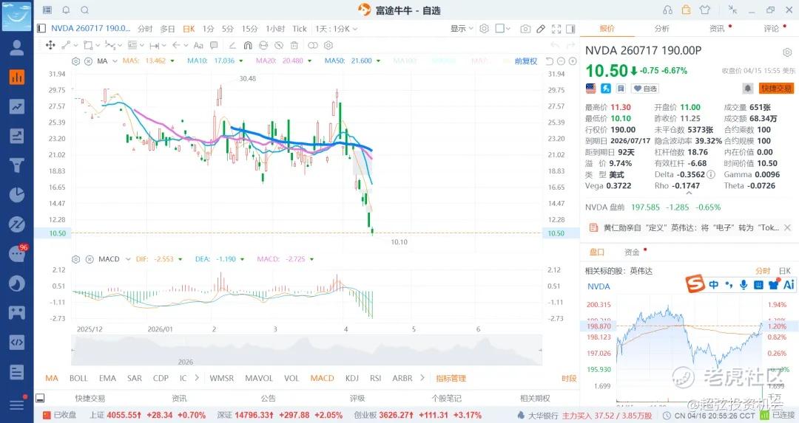799x423 pixels.
Task: Click 前复权 adjustment setting
Action: pyautogui.click(x=526, y=61)
